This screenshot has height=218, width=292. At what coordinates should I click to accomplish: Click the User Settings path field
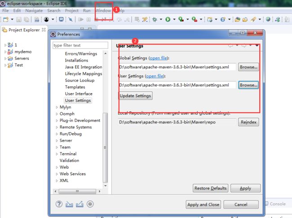click(x=177, y=85)
